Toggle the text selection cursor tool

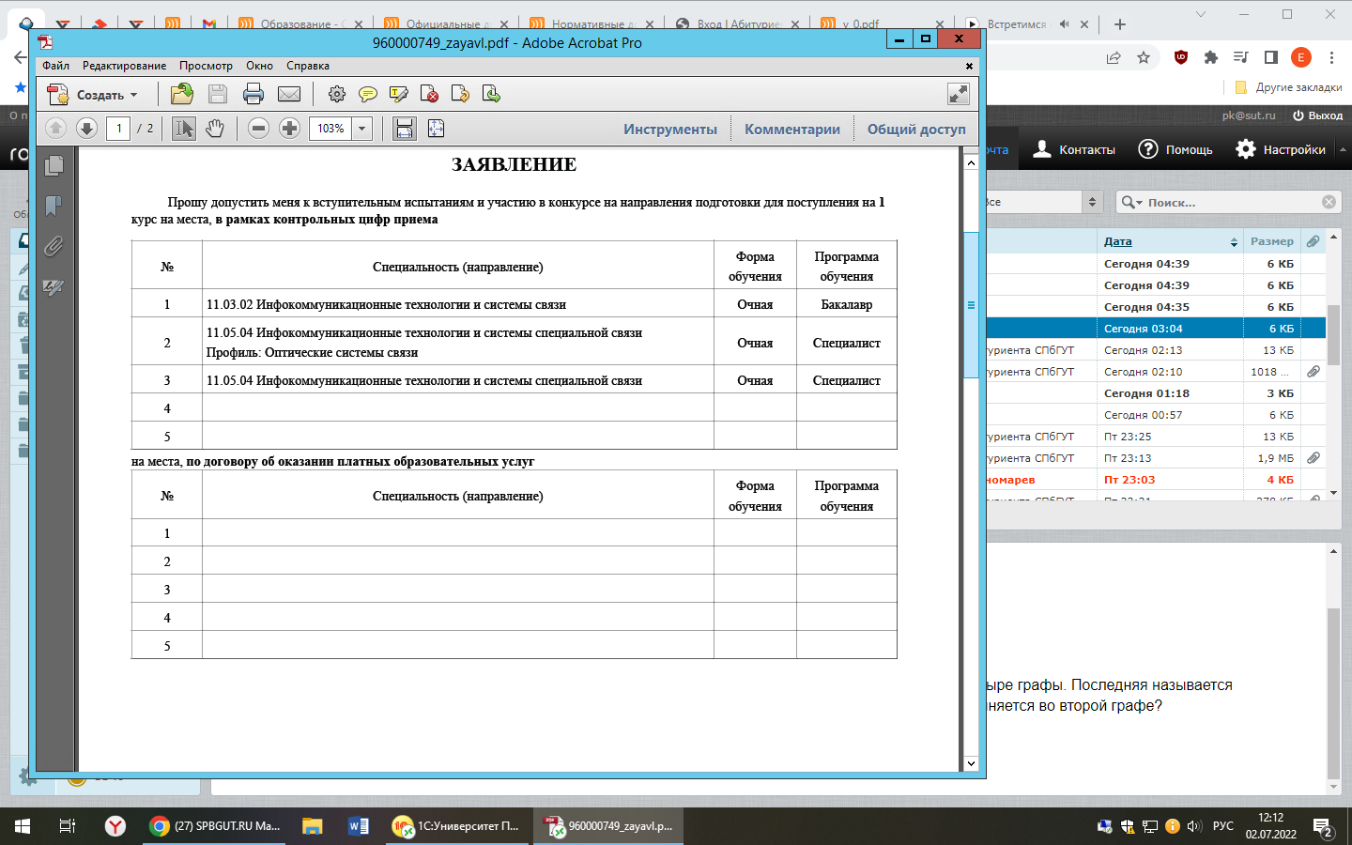tap(184, 129)
